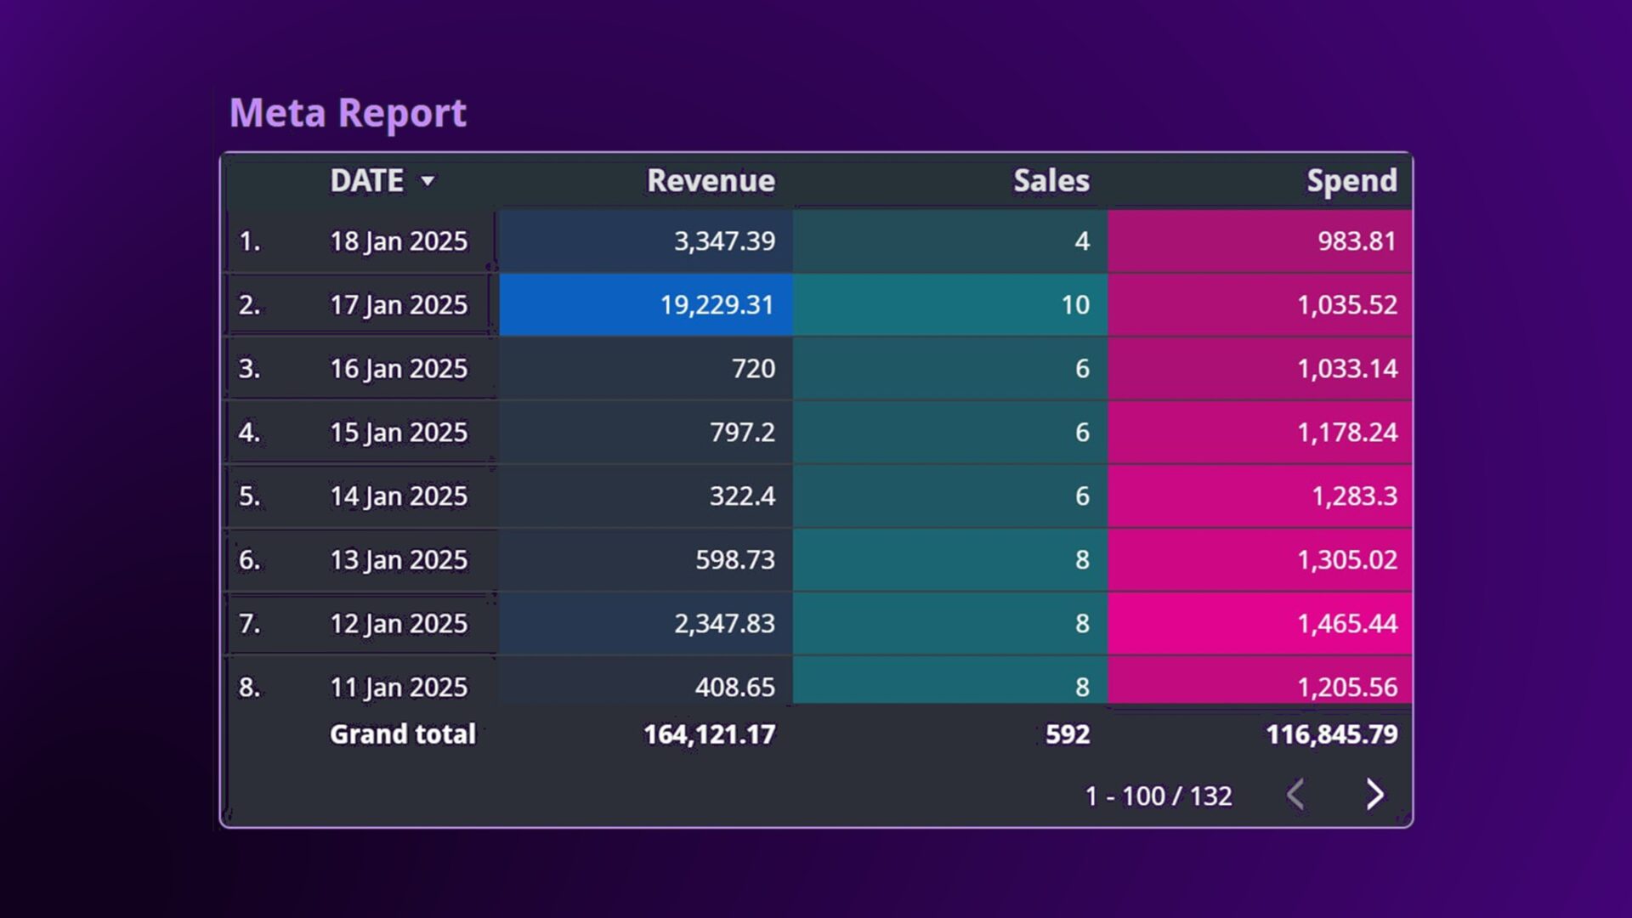The height and width of the screenshot is (918, 1632).
Task: Go to previous page of table results
Action: click(1295, 795)
